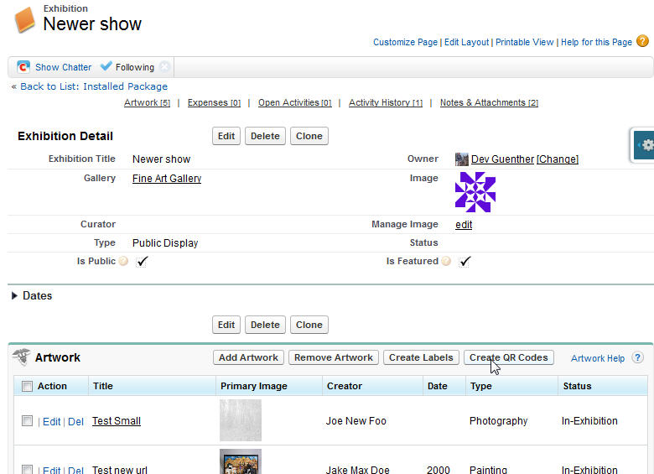Viewport: 654px width, 474px height.
Task: Click the Is Public info help icon
Action: point(123,262)
